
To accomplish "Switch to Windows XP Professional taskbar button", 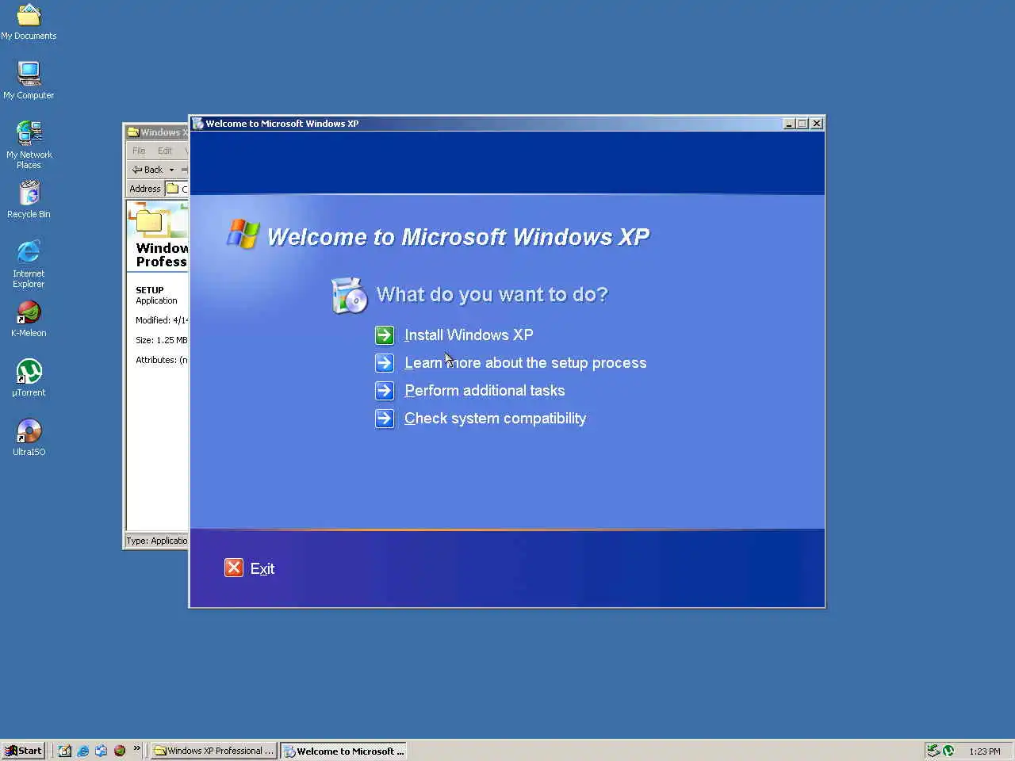I will point(214,751).
